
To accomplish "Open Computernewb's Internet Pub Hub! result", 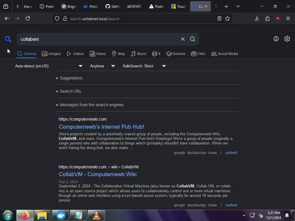I will click(x=101, y=127).
